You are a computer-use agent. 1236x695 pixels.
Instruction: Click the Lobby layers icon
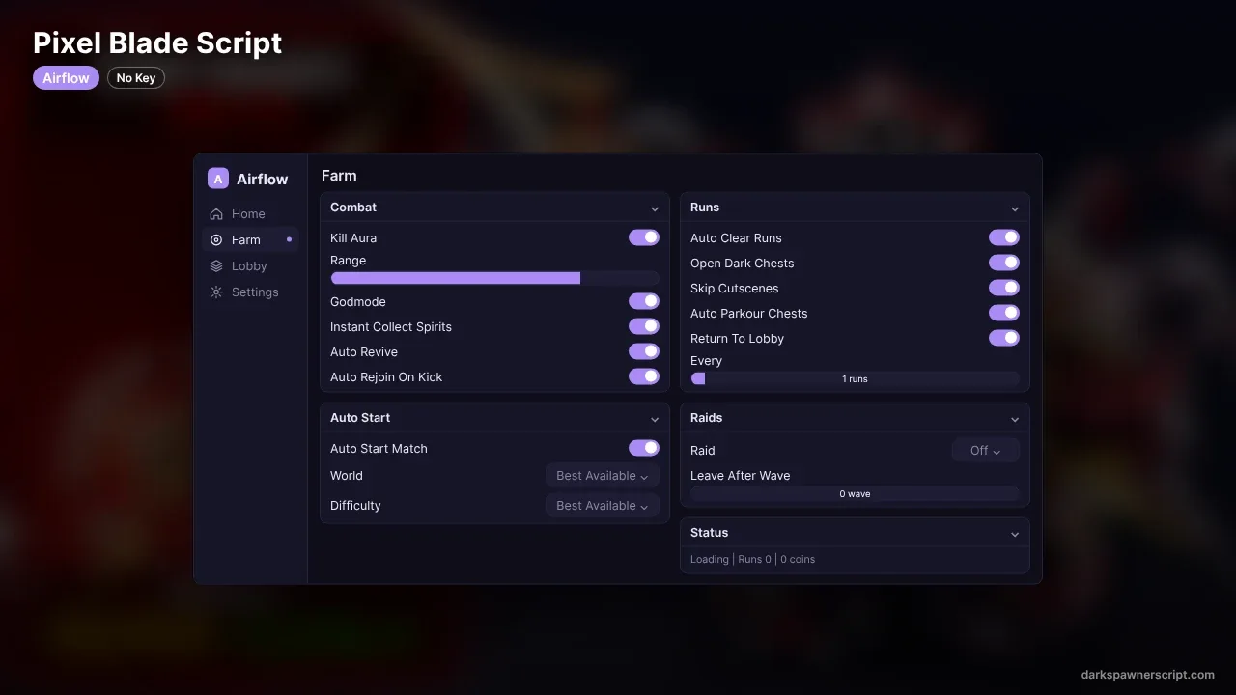click(x=216, y=266)
